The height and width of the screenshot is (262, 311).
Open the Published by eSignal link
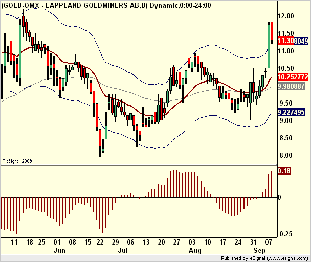[x=264, y=258]
